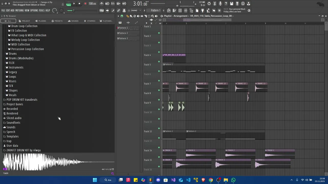Select the Mute tool in Playlist
Viewport: 328px width, 184px height.
[138, 16]
